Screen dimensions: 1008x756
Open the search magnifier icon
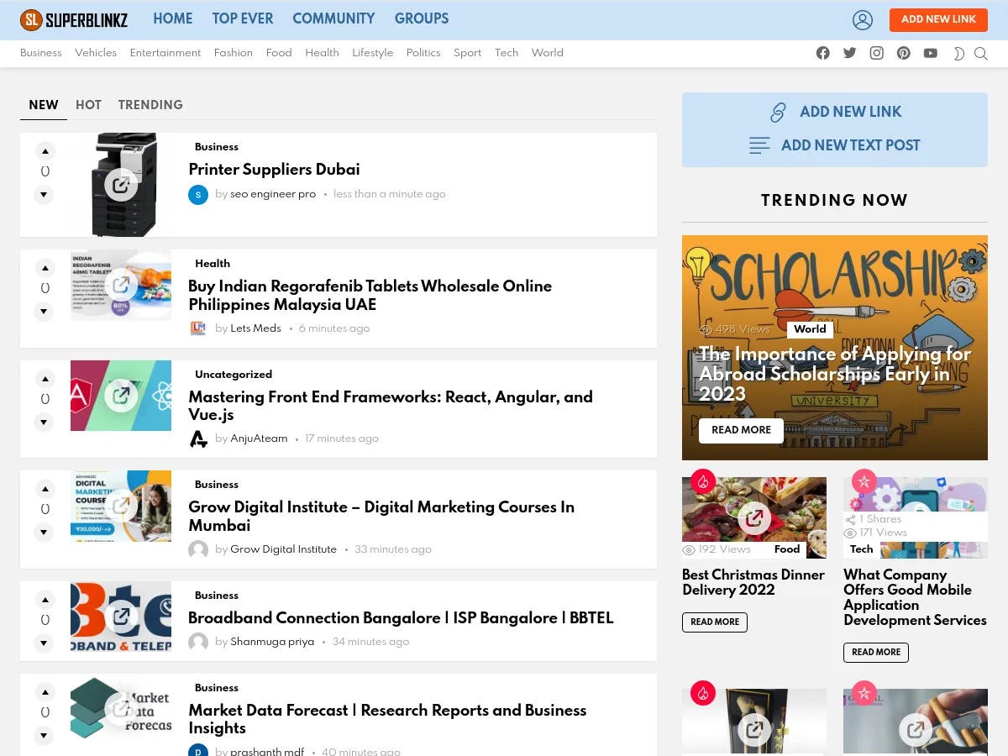pyautogui.click(x=980, y=53)
